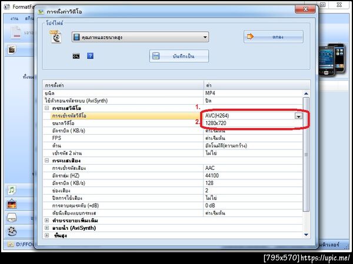Open video category icon in FormatFactory sidebar

pos(12,49)
